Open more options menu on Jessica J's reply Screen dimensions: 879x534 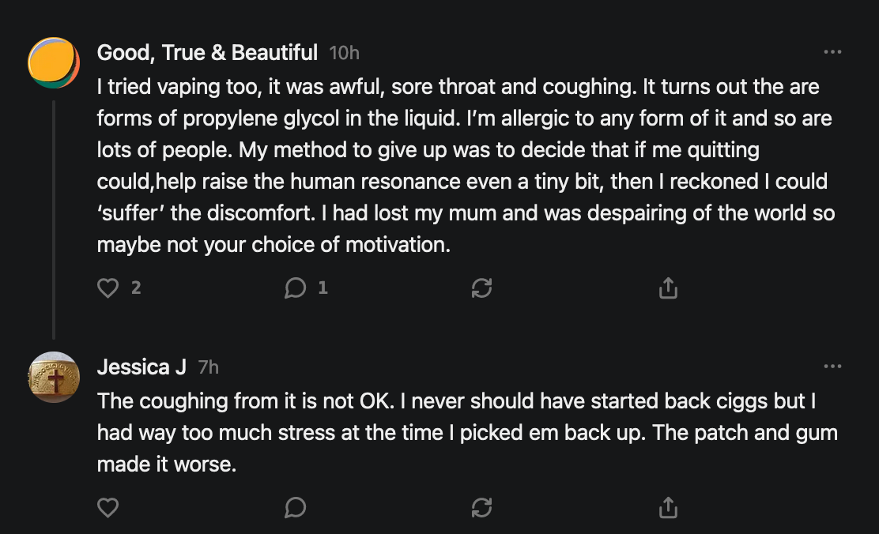832,367
